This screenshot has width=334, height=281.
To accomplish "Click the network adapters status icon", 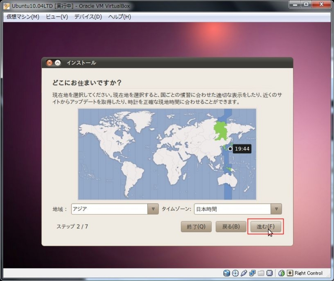I will (x=253, y=273).
